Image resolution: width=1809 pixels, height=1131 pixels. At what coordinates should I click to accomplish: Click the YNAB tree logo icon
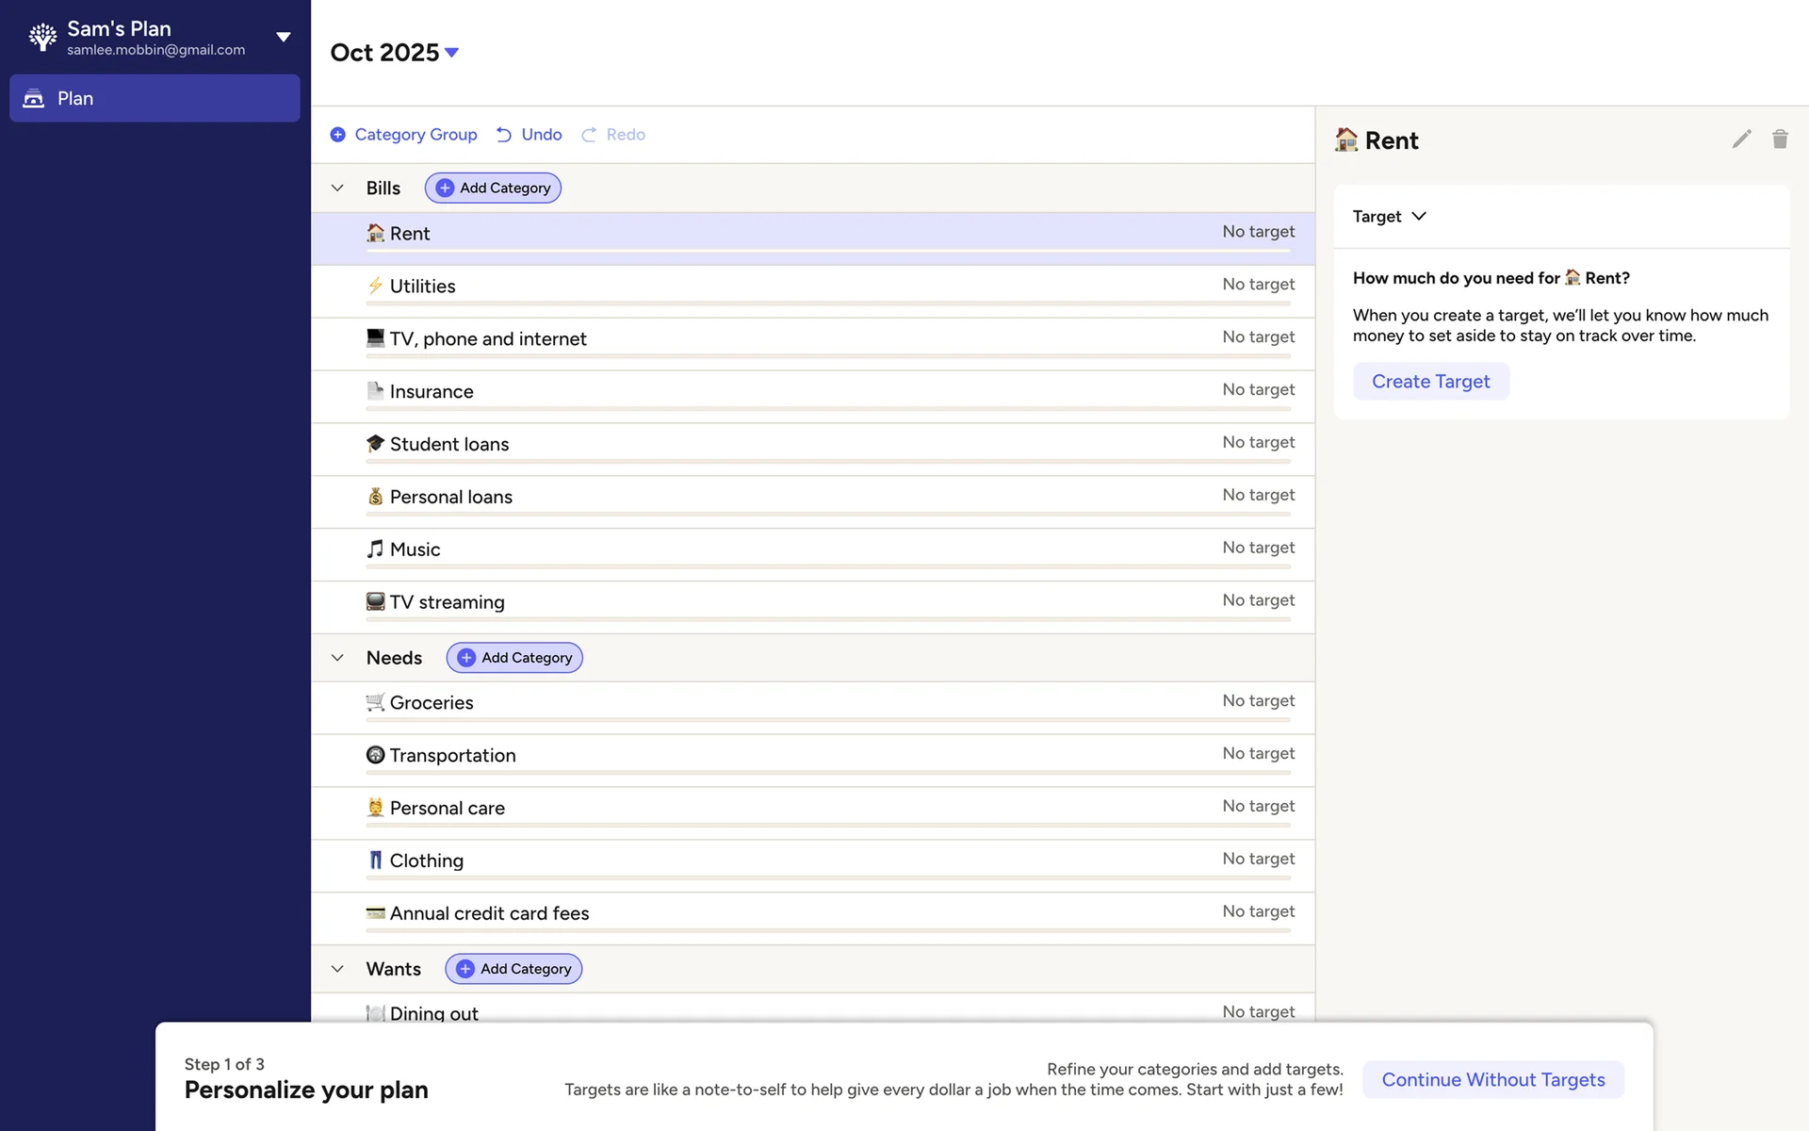coord(42,37)
